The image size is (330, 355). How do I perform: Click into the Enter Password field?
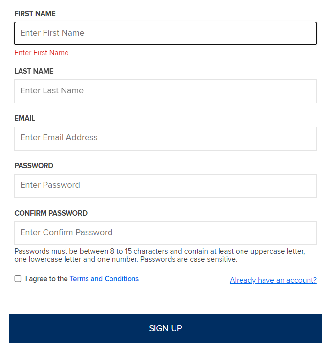pyautogui.click(x=165, y=186)
